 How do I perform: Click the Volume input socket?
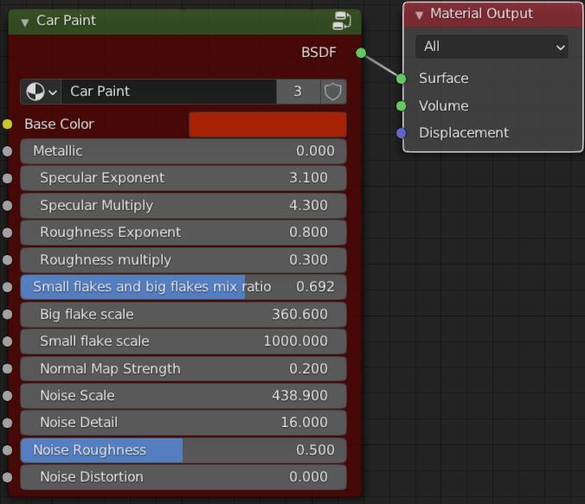(401, 106)
